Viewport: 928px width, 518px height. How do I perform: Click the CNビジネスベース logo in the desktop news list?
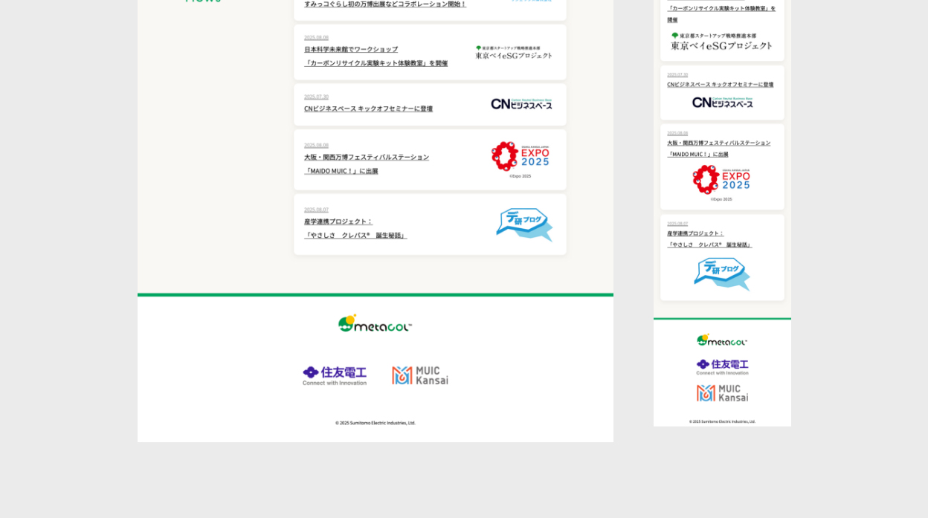point(521,104)
